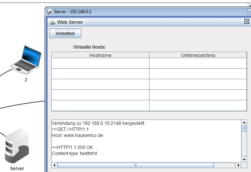The width and height of the screenshot is (251, 172).
Task: Click the log line Host: www.haukenico.de
Action: pos(77,135)
